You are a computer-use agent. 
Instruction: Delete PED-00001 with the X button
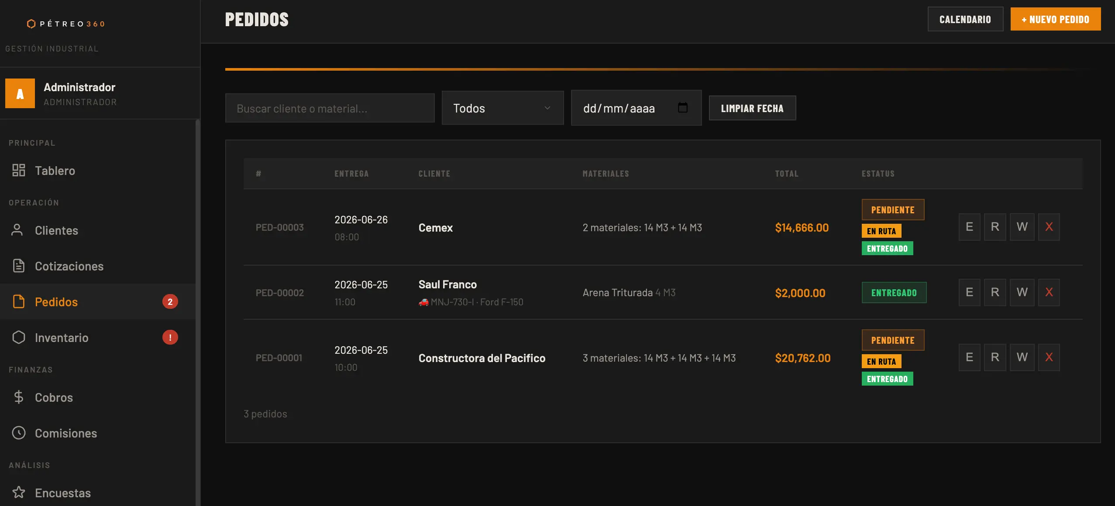(1049, 357)
